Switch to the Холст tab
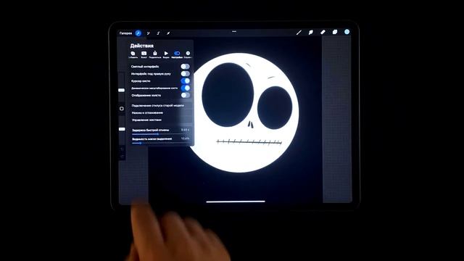Viewport: 464px width, 261px height. point(144,54)
